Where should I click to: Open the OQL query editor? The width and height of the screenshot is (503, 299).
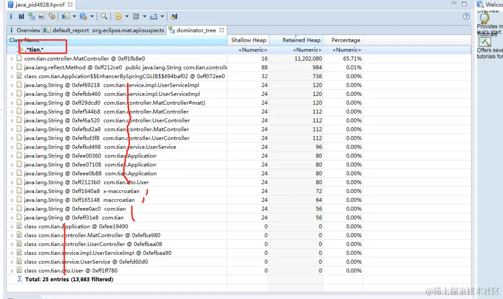pos(42,16)
